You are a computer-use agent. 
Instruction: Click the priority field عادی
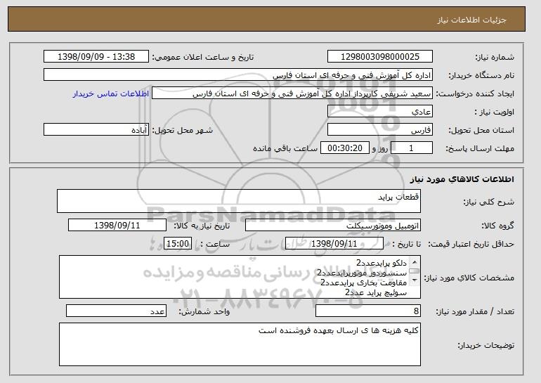click(x=380, y=112)
